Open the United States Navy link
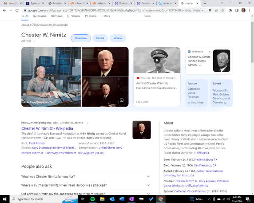Image resolution: width=254 pixels, height=203 pixels. click(111, 148)
